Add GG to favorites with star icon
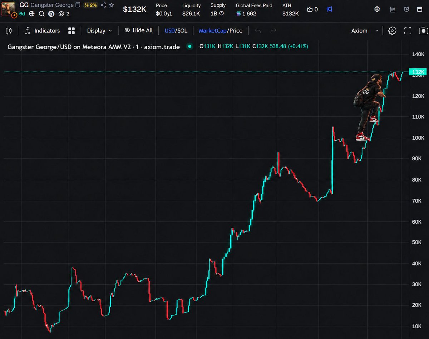 (112, 5)
